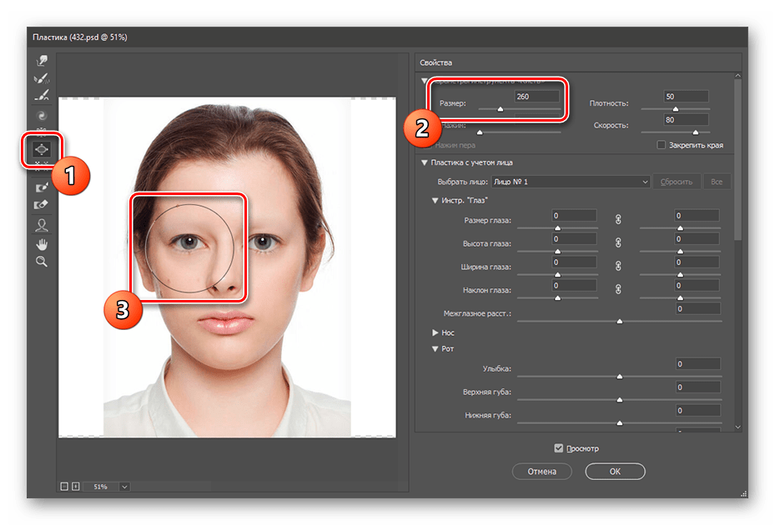The image size is (775, 525).
Task: Select the Forward Warp tool
Action: pos(42,61)
